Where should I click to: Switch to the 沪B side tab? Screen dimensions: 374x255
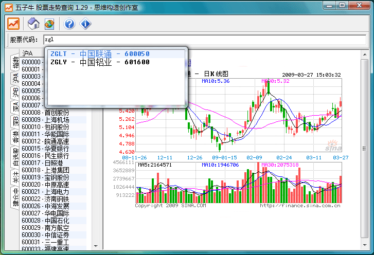(x=15, y=93)
